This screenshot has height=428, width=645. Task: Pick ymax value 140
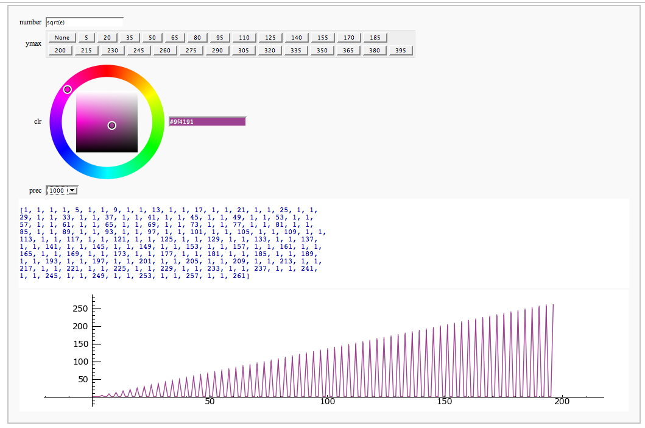click(x=296, y=38)
